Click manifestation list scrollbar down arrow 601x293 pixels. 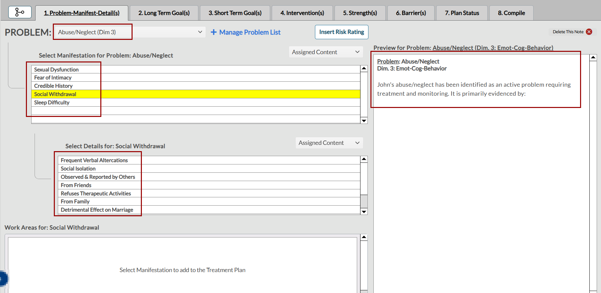pos(364,121)
